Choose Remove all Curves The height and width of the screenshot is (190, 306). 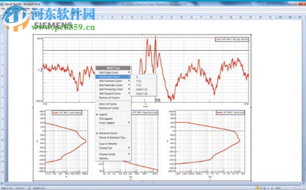point(113,108)
